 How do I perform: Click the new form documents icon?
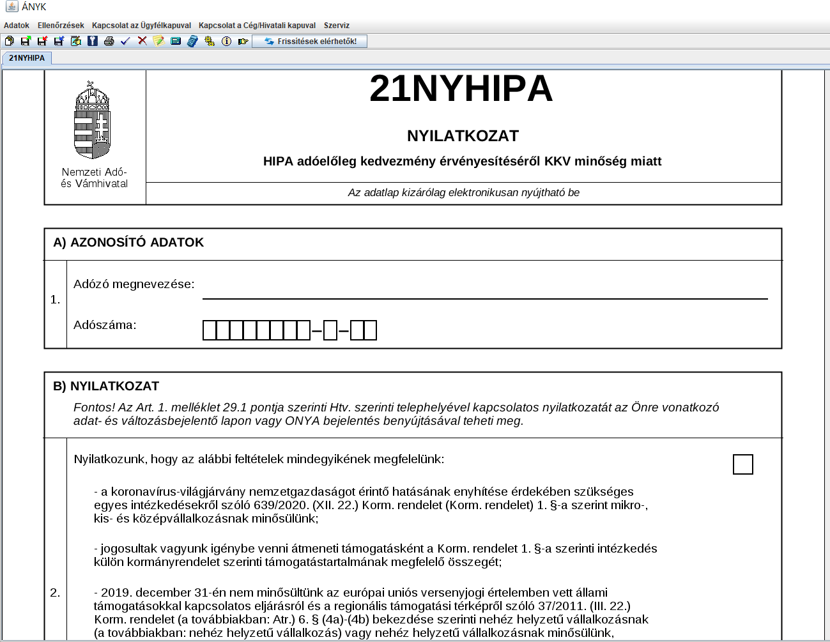[9, 42]
